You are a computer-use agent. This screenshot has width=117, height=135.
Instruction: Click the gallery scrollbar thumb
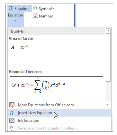(108, 57)
